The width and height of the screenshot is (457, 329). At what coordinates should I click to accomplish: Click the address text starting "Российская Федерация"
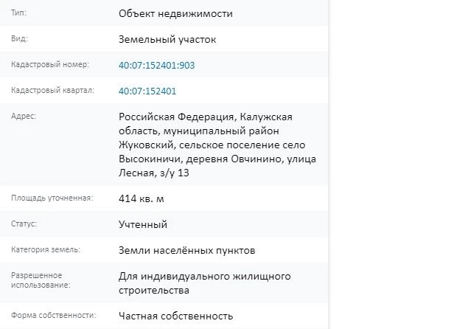tap(206, 145)
